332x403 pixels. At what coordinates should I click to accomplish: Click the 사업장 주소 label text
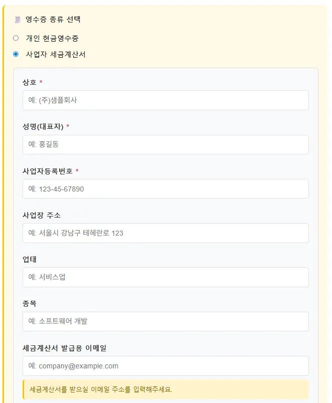coord(41,214)
